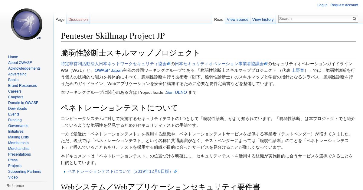Click the 脆弱性診断士スキルマッププロジェクト heading
363x190 pixels.
[x=130, y=53]
